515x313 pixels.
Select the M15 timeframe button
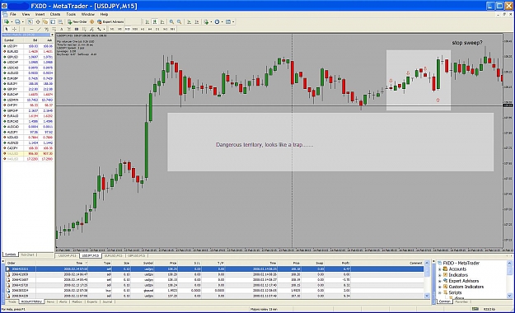pyautogui.click(x=127, y=29)
